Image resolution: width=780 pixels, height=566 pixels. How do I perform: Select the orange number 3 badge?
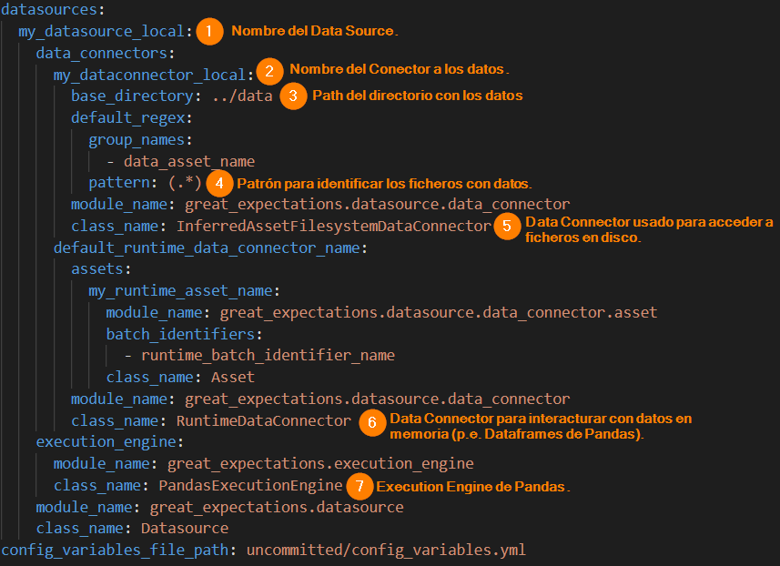(293, 96)
